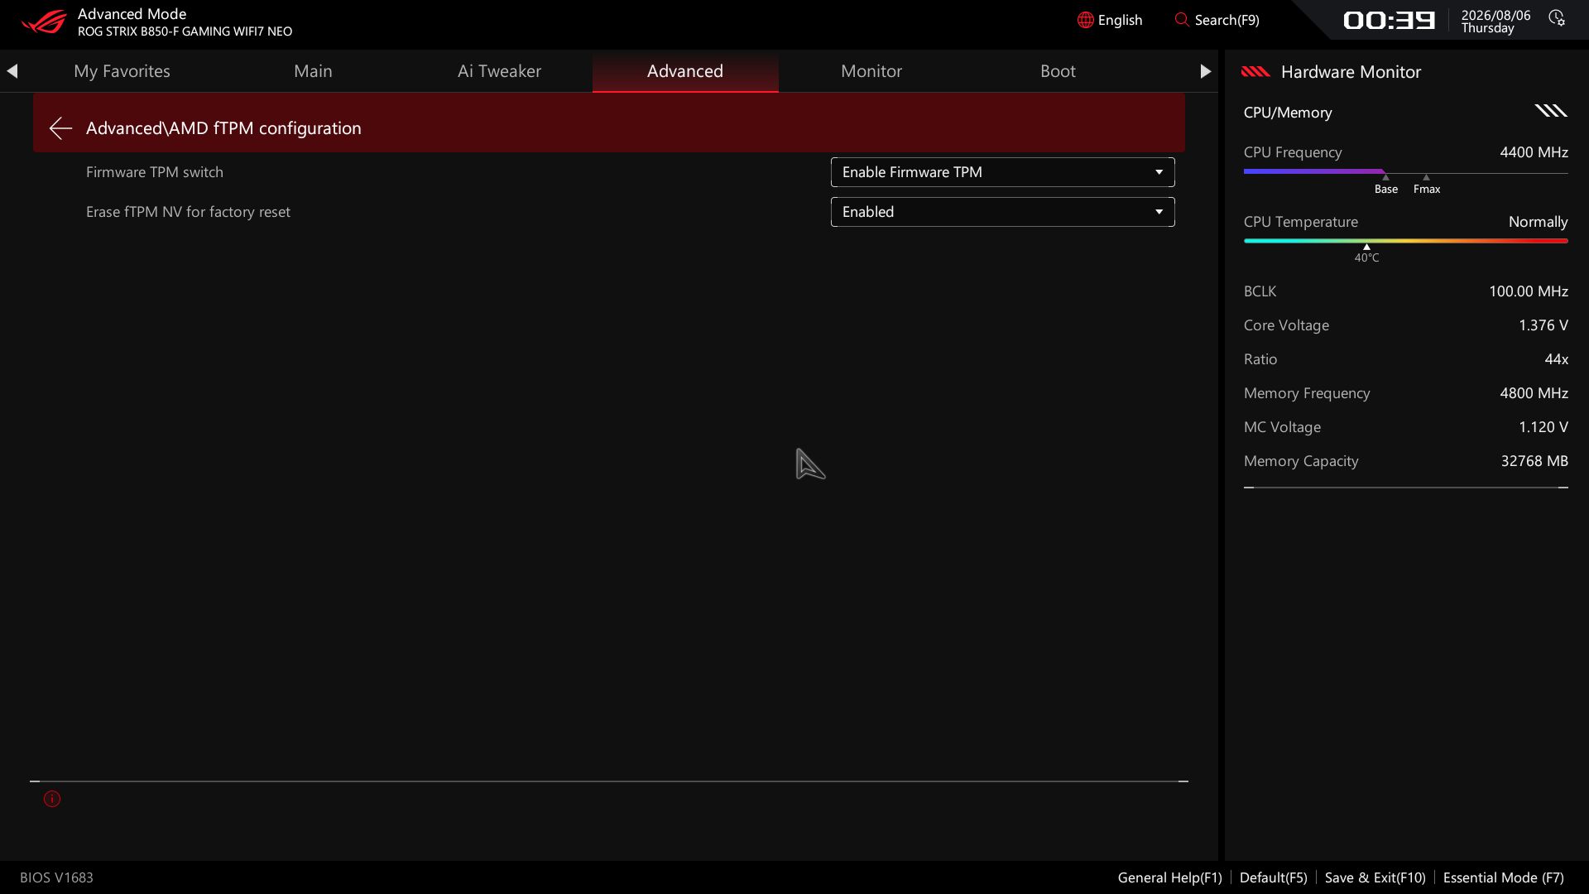This screenshot has height=894, width=1589.
Task: Click the ROG STRIX B850-F GAMING WIFI7 NEO text
Action: [x=185, y=31]
